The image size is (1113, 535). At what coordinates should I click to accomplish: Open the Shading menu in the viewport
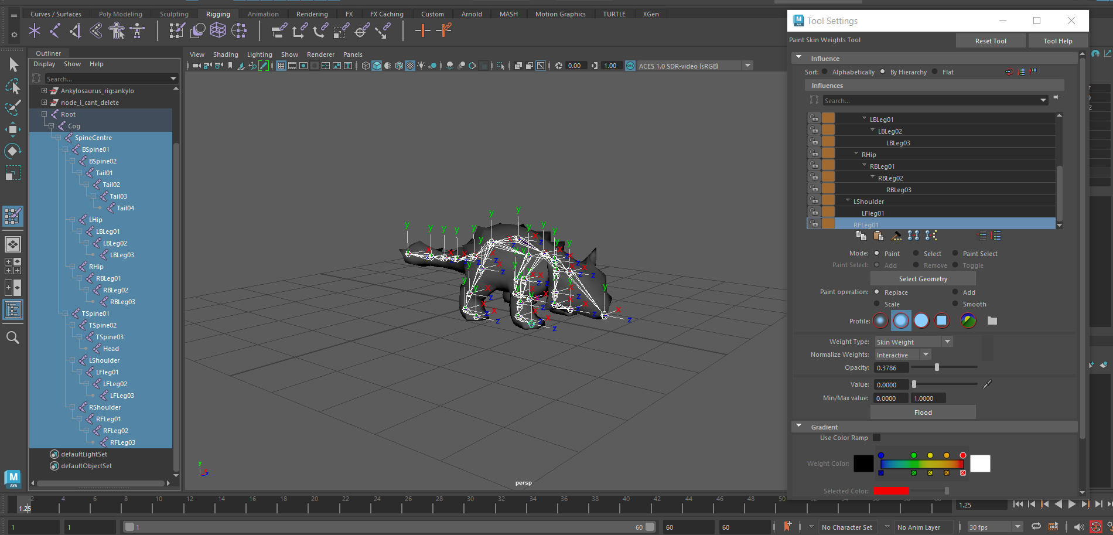pyautogui.click(x=226, y=54)
